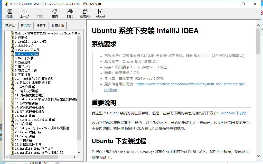Open '27.IntelliJ IDEA 常用设置' topic
The width and height of the screenshot is (263, 164).
(34, 149)
